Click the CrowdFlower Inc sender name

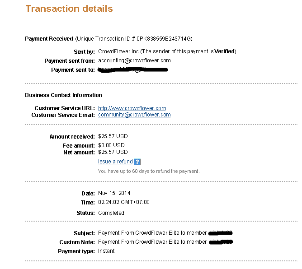pos(118,51)
